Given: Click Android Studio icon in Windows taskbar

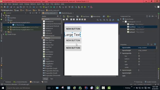Looking at the screenshot, I should [97, 88].
